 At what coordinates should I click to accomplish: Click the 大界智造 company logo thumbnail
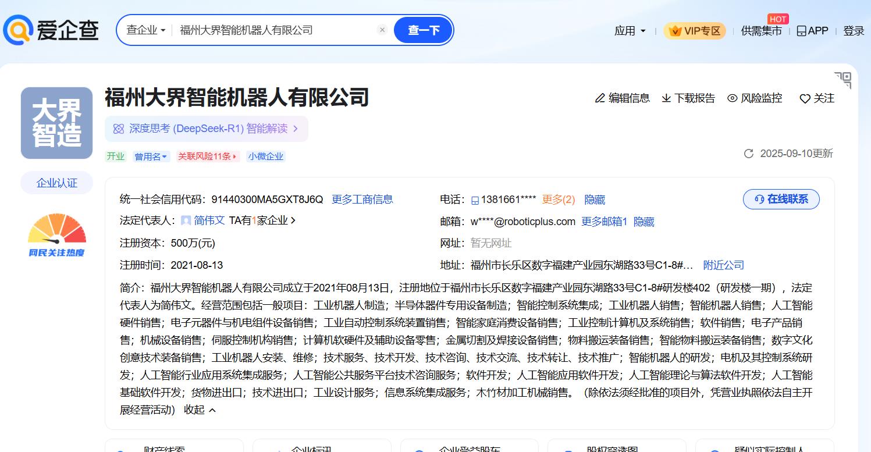[57, 123]
